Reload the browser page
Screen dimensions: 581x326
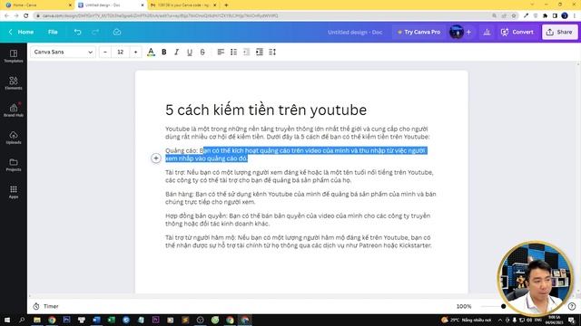tap(25, 16)
